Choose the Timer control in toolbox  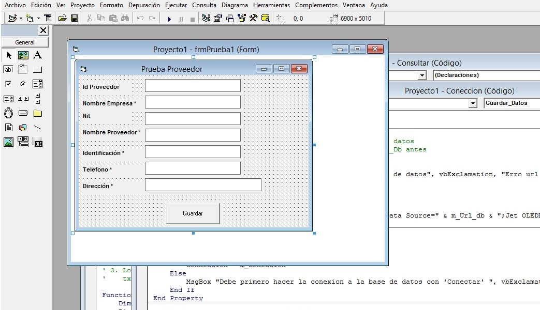tap(8, 113)
